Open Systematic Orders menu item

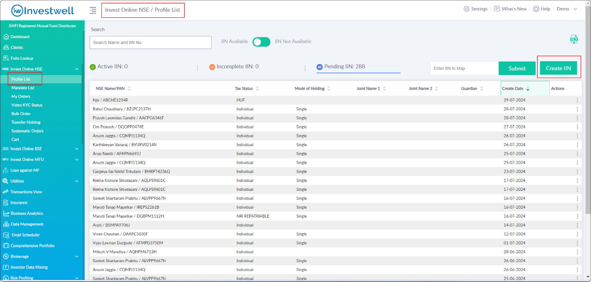27,131
